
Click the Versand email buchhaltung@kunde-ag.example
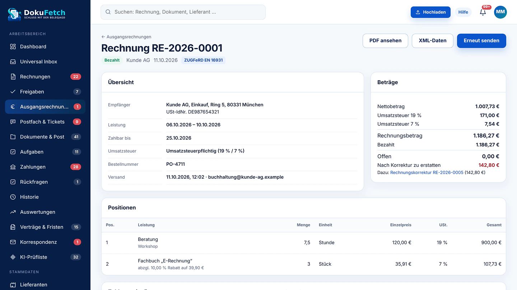click(246, 177)
